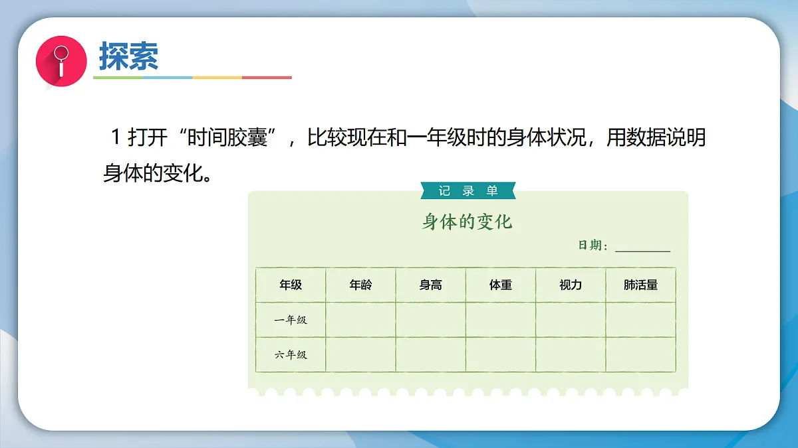Click the 一年级 row label
The width and height of the screenshot is (798, 448).
291,320
